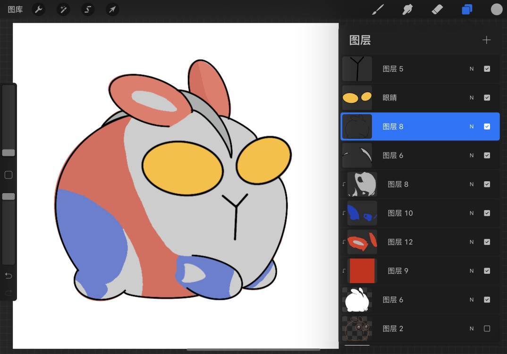The width and height of the screenshot is (507, 354).
Task: Open blend mode N on highlighted 图层 8
Action: (472, 126)
